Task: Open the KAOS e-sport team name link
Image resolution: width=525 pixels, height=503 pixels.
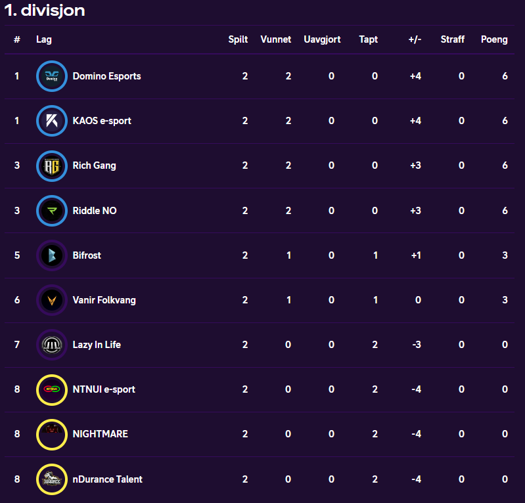Action: pos(102,121)
